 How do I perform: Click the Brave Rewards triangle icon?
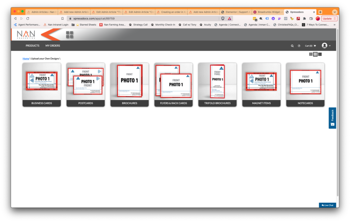click(229, 18)
